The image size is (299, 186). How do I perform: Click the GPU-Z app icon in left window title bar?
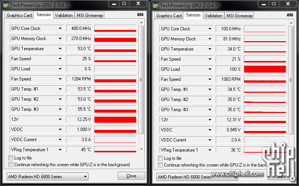point(6,5)
